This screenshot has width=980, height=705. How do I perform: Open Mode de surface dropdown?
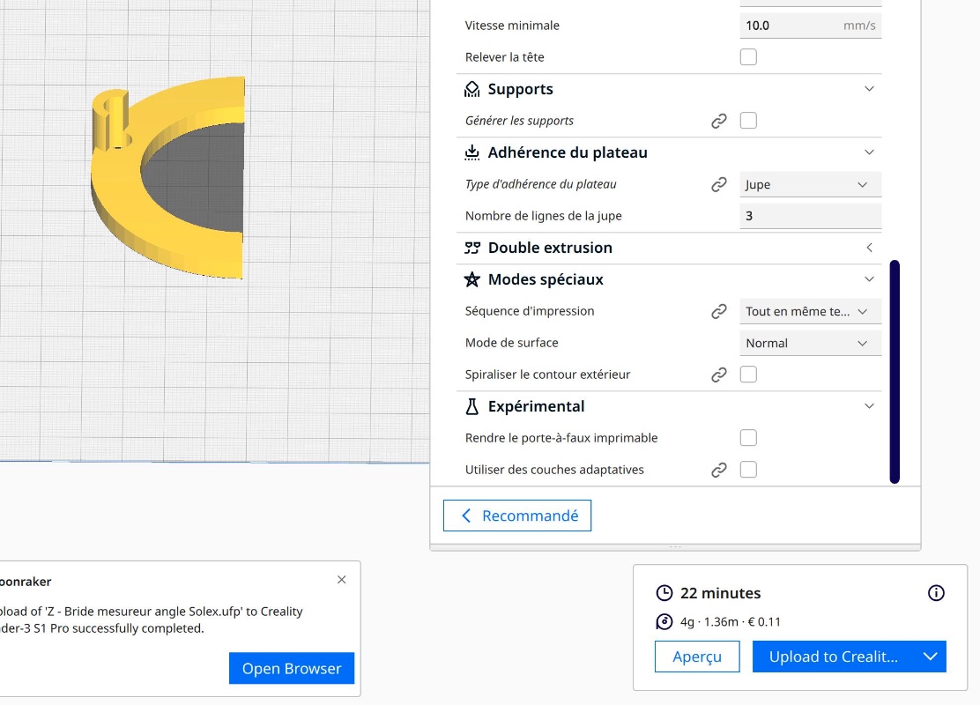click(809, 343)
